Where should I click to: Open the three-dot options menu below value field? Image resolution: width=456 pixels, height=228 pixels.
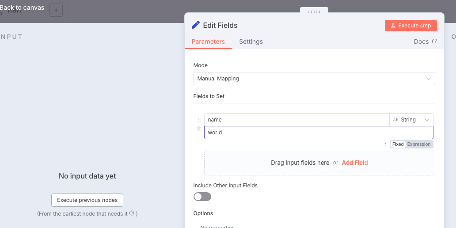(385, 144)
